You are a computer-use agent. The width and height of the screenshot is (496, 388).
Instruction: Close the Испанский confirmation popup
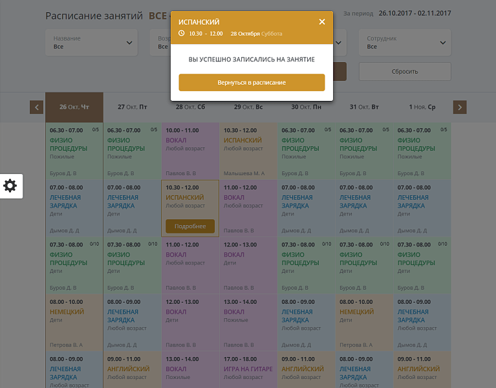(x=322, y=22)
